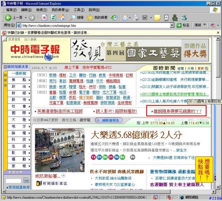Image resolution: width=222 pixels, height=201 pixels.
Task: Click the green frog character toolbar icon
Action: [x=175, y=18]
